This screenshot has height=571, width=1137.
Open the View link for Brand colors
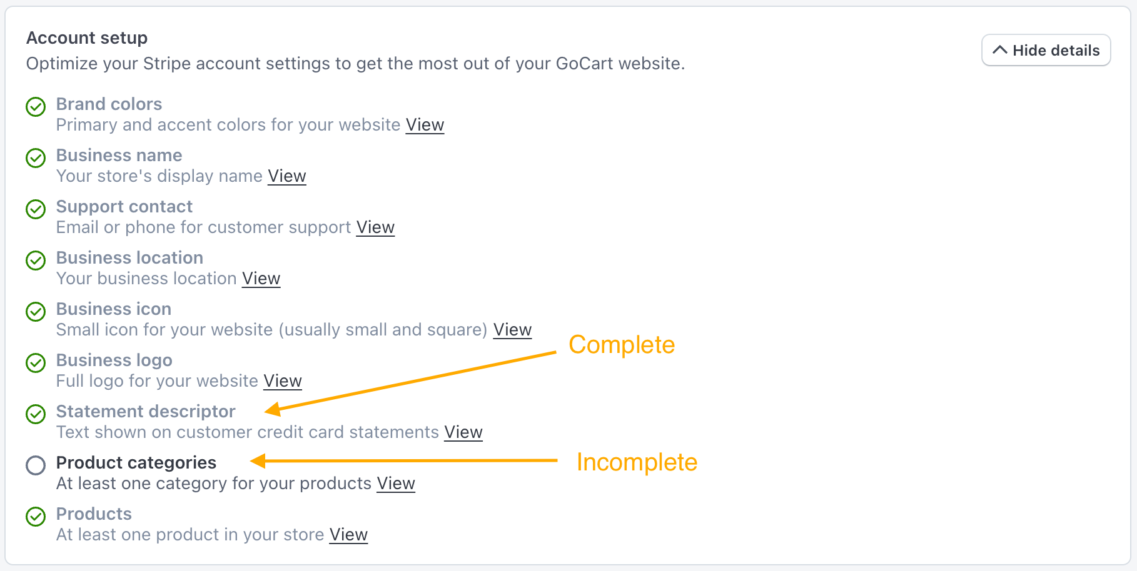point(425,124)
